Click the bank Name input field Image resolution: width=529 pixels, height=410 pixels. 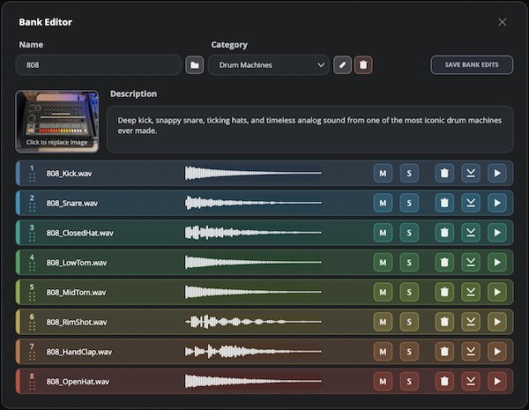tap(99, 64)
